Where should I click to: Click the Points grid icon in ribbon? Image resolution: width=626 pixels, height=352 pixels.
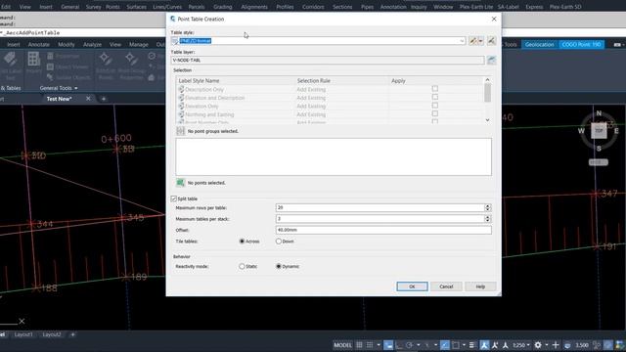coord(33,59)
